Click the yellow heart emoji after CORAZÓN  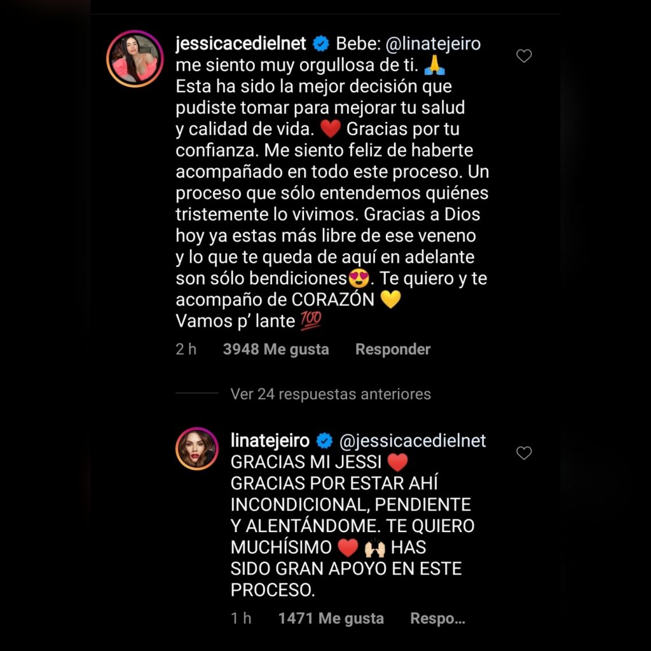(x=390, y=299)
